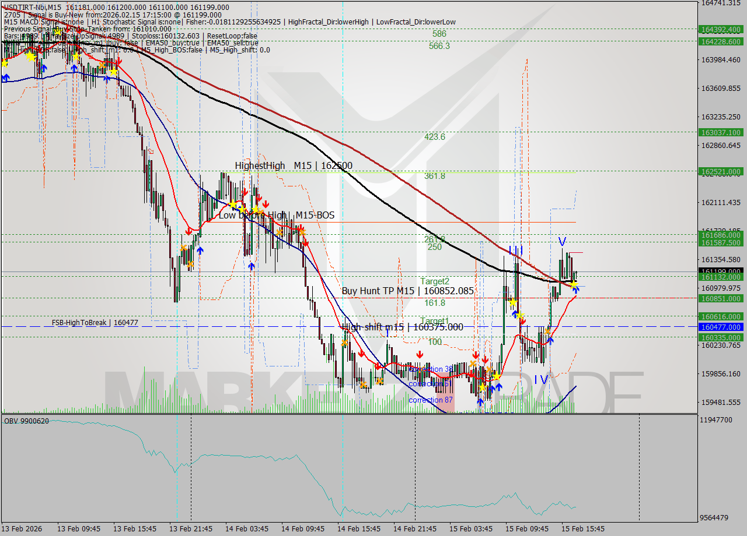
Task: Select the Roman numeral V wave marker
Action: [561, 241]
